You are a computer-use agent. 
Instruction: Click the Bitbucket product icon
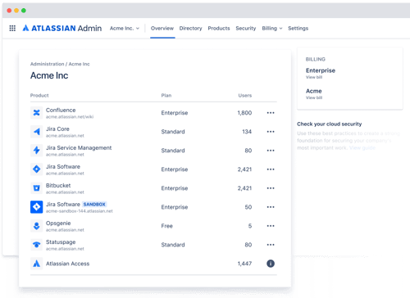tap(37, 188)
